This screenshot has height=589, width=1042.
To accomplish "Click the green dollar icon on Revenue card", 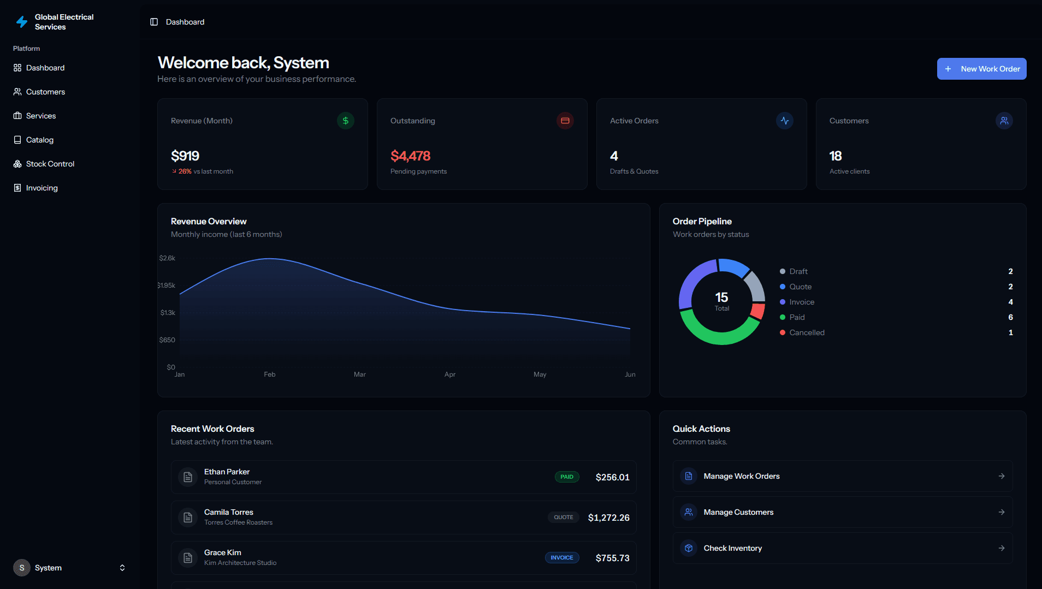I will pos(346,121).
